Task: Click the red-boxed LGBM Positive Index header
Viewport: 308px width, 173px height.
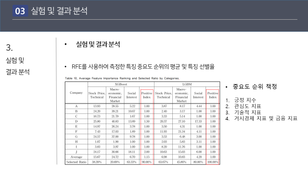Action: coord(213,95)
